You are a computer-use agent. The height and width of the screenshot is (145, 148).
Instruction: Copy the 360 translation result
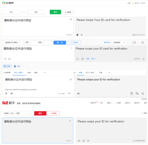(78, 35)
